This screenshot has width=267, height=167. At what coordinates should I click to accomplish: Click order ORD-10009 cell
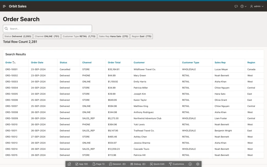11,118
